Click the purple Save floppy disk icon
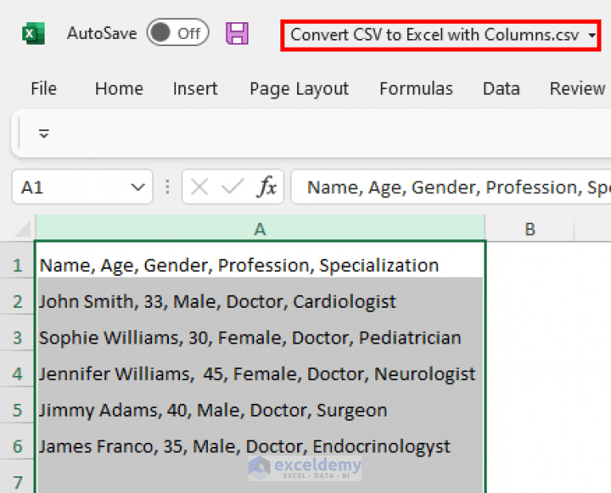 pos(237,33)
